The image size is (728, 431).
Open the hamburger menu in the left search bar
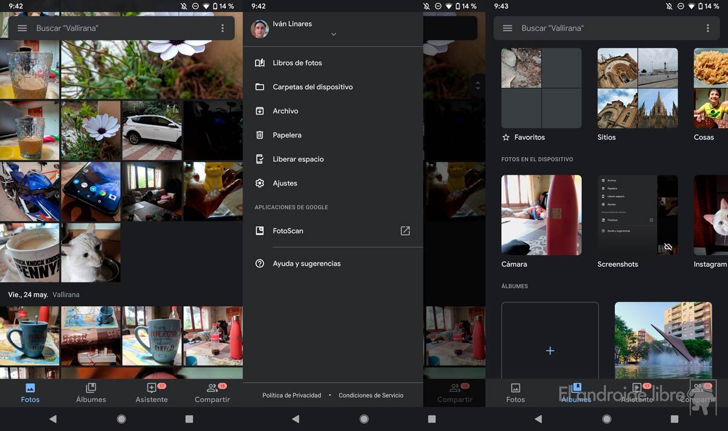click(x=22, y=28)
